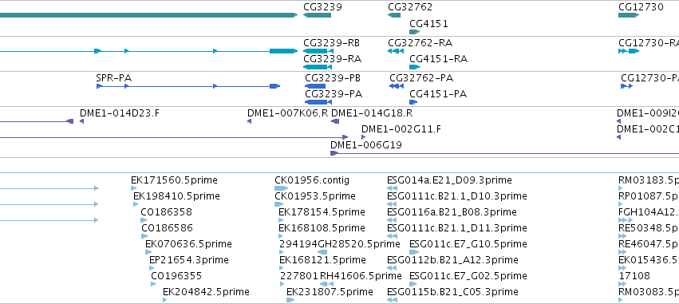Click the CG4151 gene label
Viewport: 679px width, 304px height.
(x=428, y=23)
